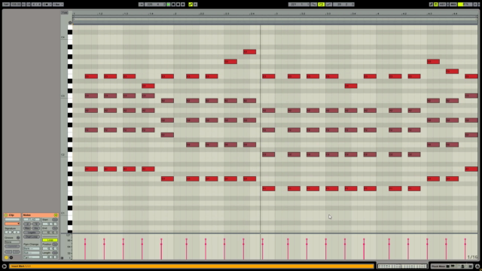Toggle the KEY map mode button
The width and height of the screenshot is (482, 271).
coord(442,5)
